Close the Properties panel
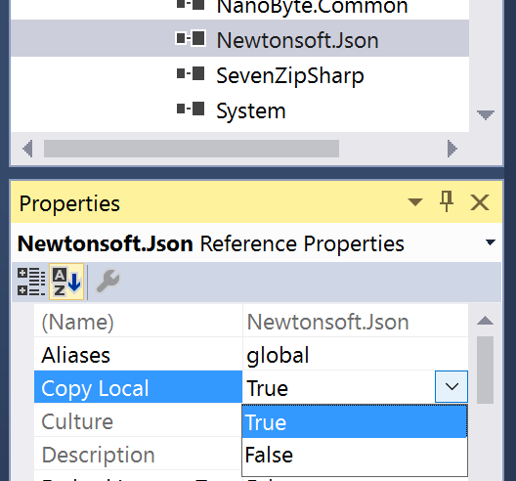The image size is (516, 481). (480, 202)
